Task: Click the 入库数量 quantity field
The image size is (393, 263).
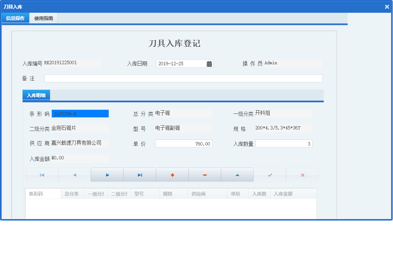Action: coord(284,143)
